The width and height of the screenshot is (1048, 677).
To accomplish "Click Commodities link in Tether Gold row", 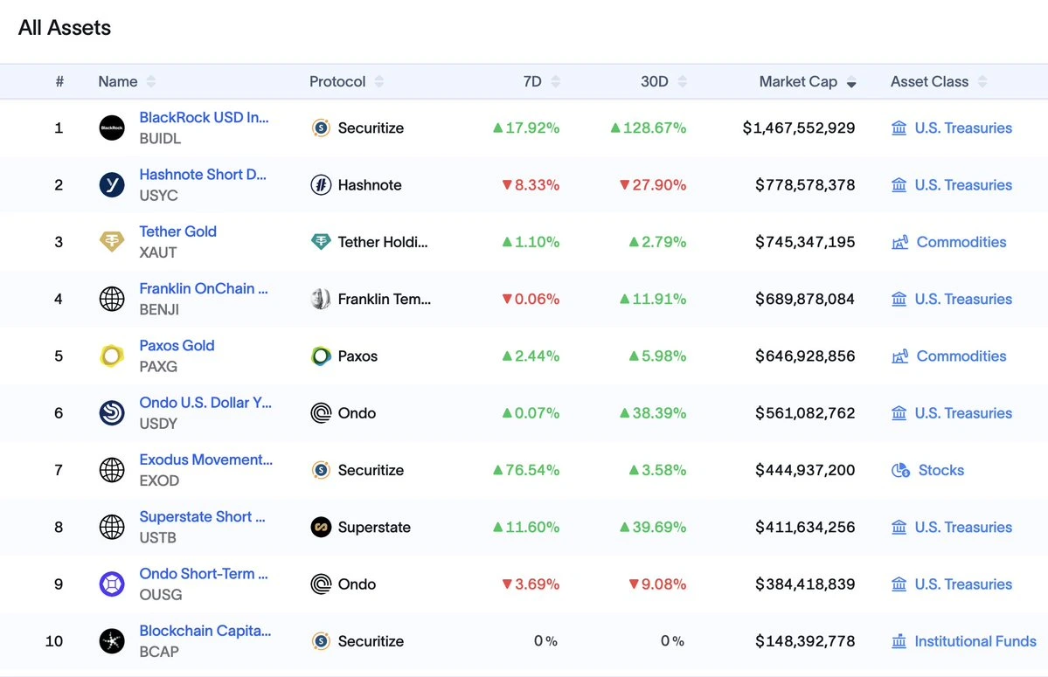I will [961, 242].
